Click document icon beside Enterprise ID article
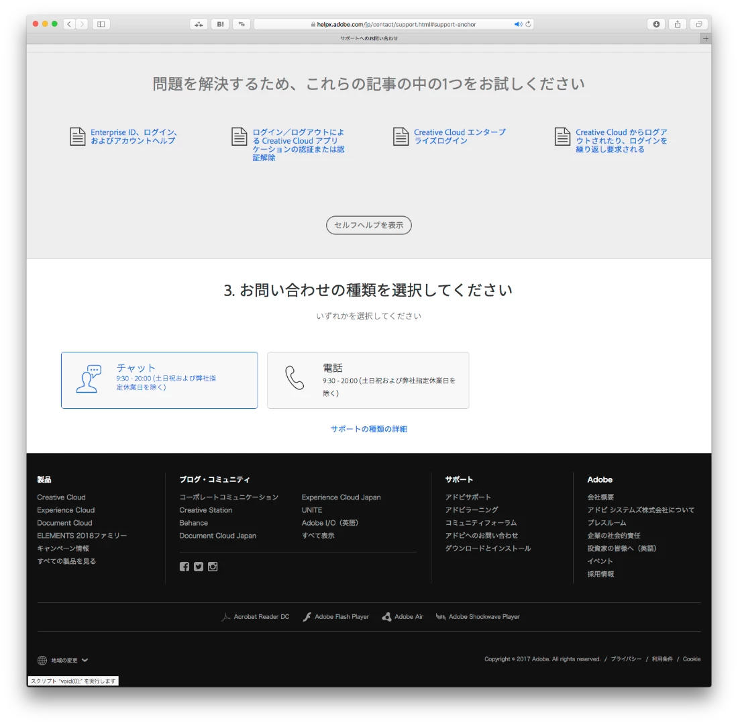 tap(77, 137)
